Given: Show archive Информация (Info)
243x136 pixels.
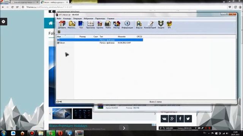Looking at the screenshot, I should [127, 25].
